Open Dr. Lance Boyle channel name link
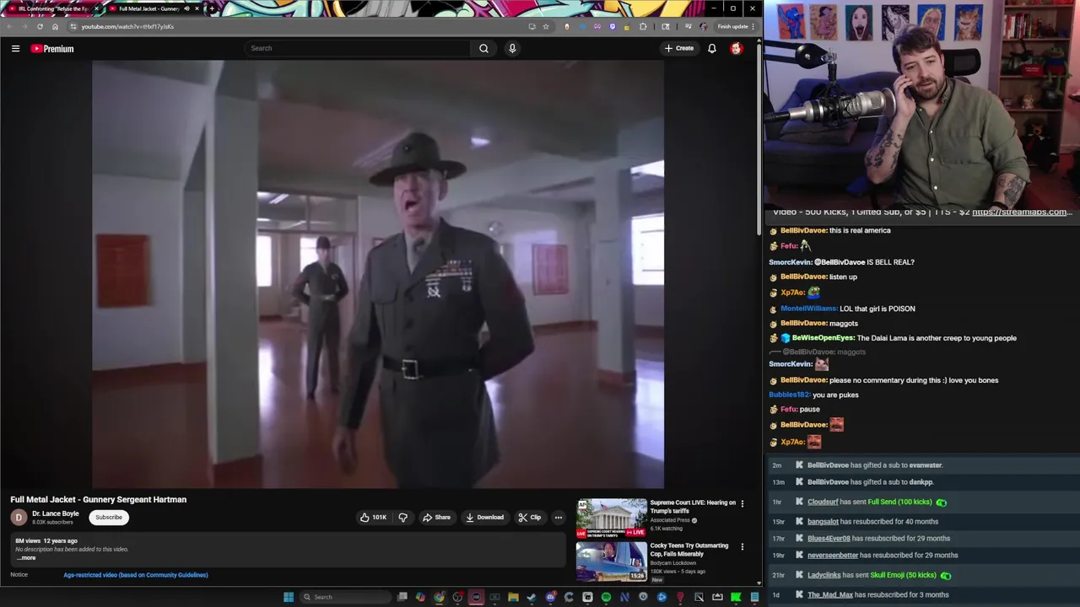1080x607 pixels. tap(56, 513)
